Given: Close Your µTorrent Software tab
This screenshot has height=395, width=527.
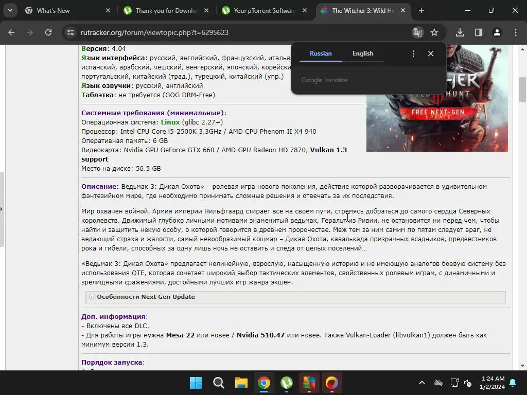Looking at the screenshot, I should pyautogui.click(x=305, y=11).
